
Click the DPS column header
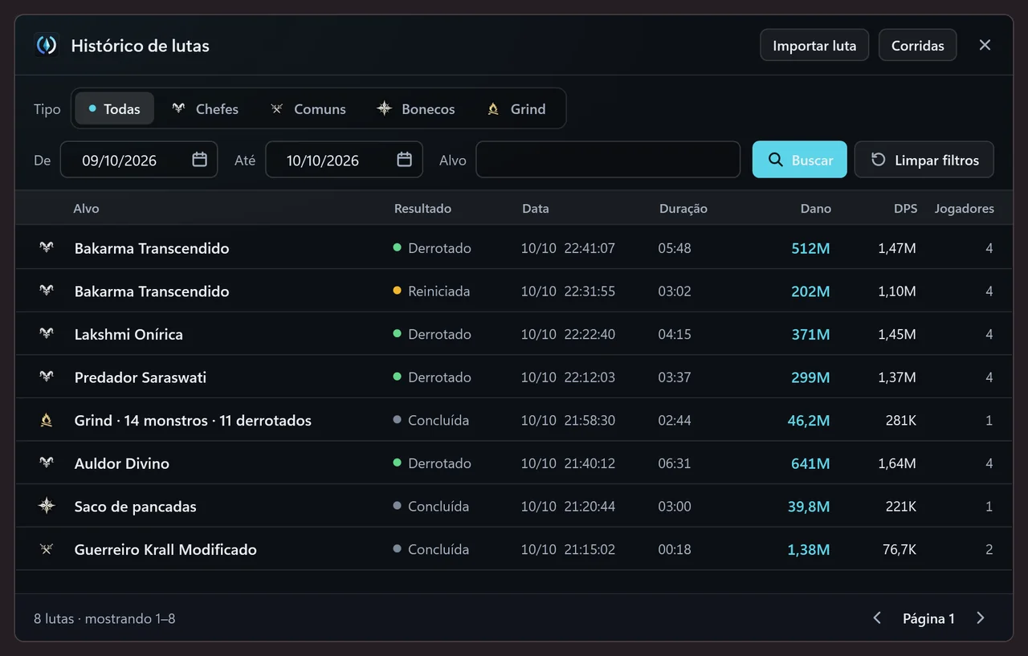[905, 208]
